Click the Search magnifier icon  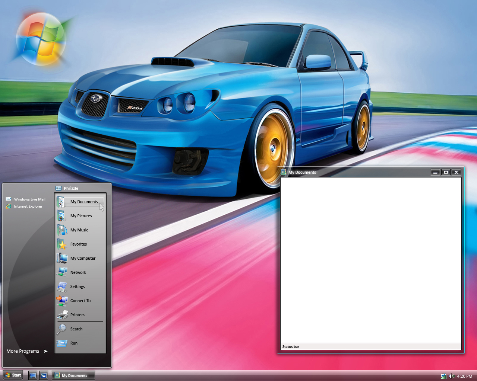[61, 329]
